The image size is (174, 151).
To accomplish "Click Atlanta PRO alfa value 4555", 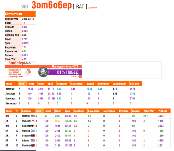I will (161, 140).
